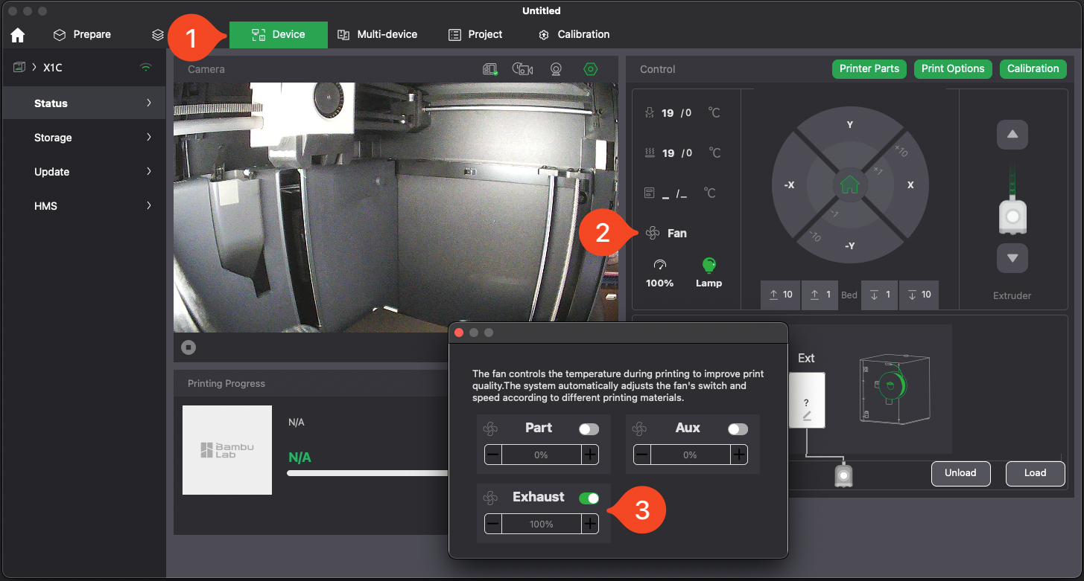
Task: Click the SD card icon in Camera header
Action: (490, 69)
